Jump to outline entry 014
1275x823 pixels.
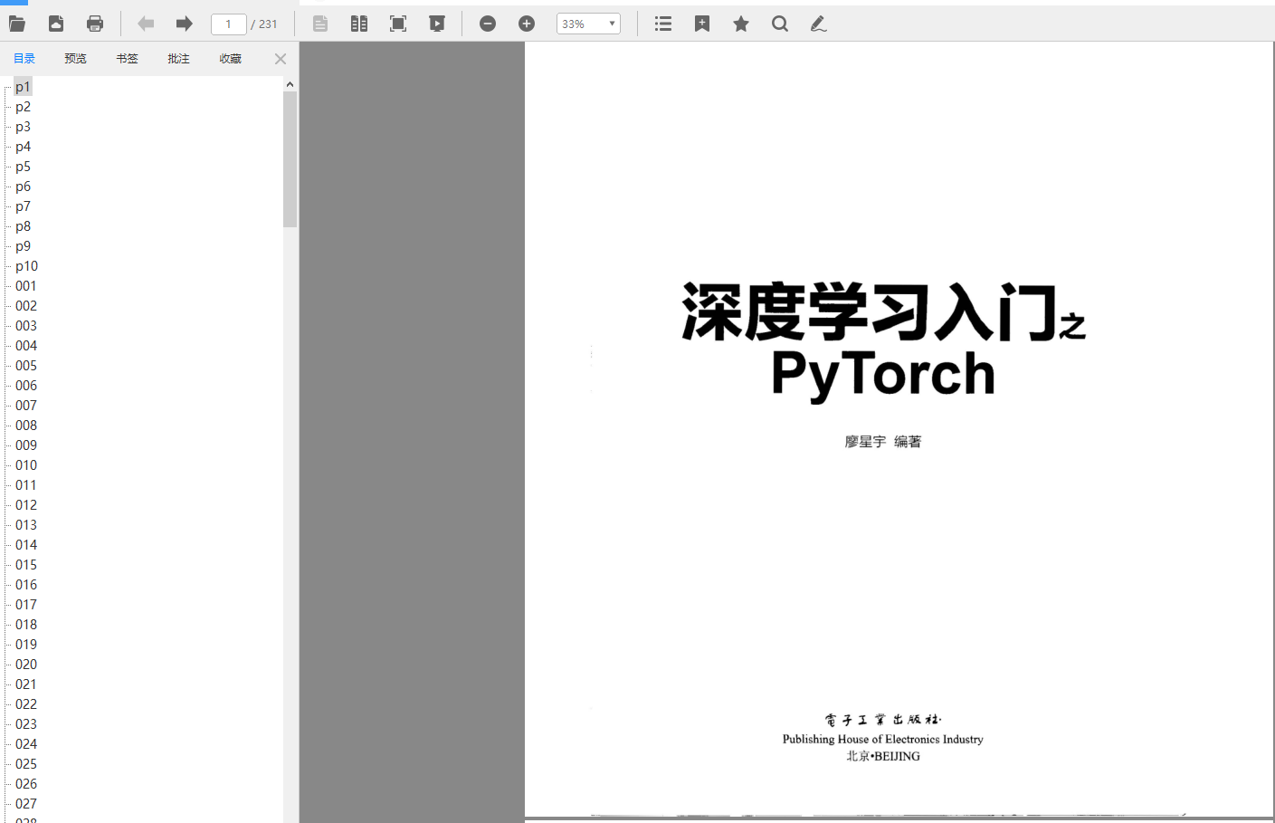pos(26,545)
